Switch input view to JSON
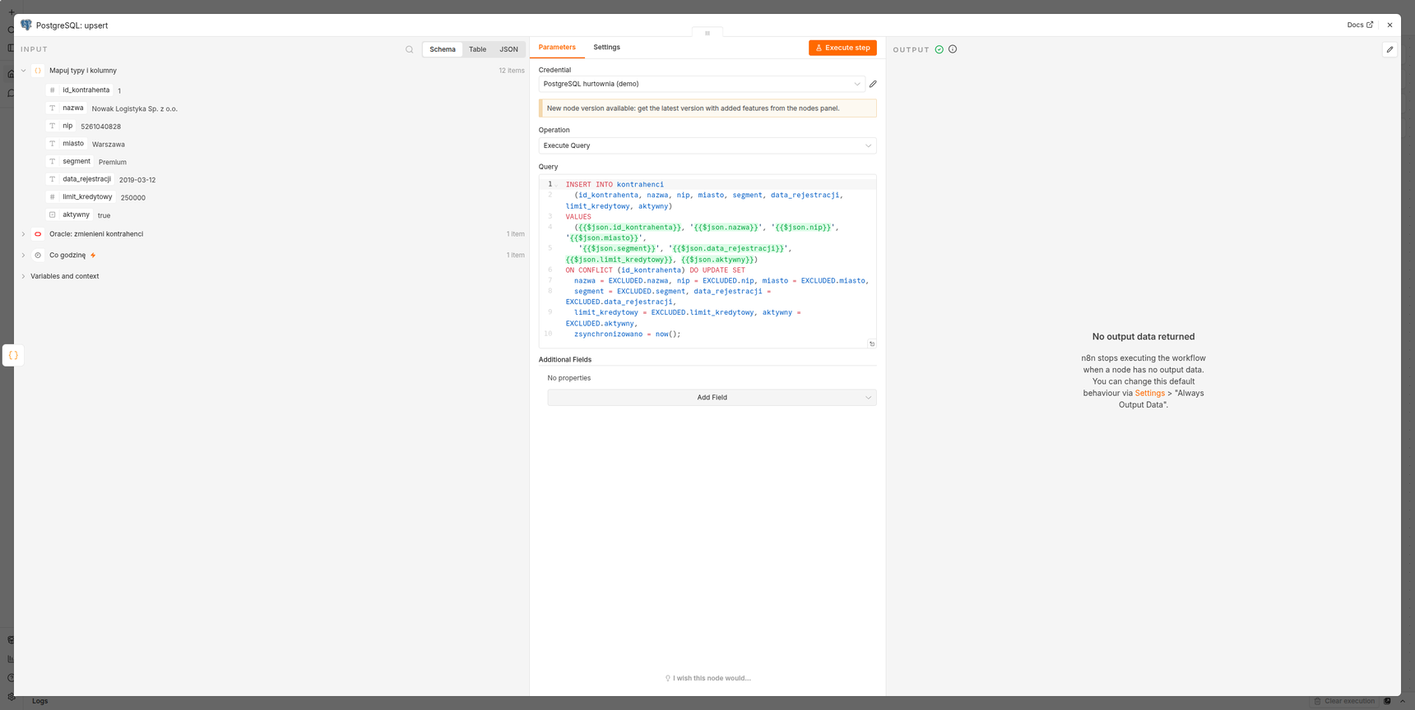Screen dimensions: 1415x710 point(509,49)
